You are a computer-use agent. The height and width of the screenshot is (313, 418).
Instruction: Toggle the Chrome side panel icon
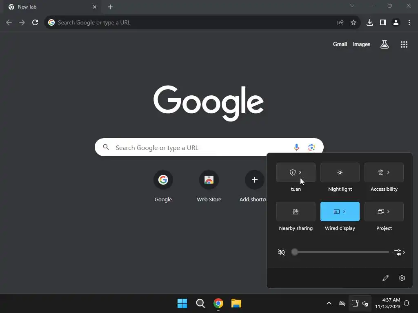tap(383, 23)
